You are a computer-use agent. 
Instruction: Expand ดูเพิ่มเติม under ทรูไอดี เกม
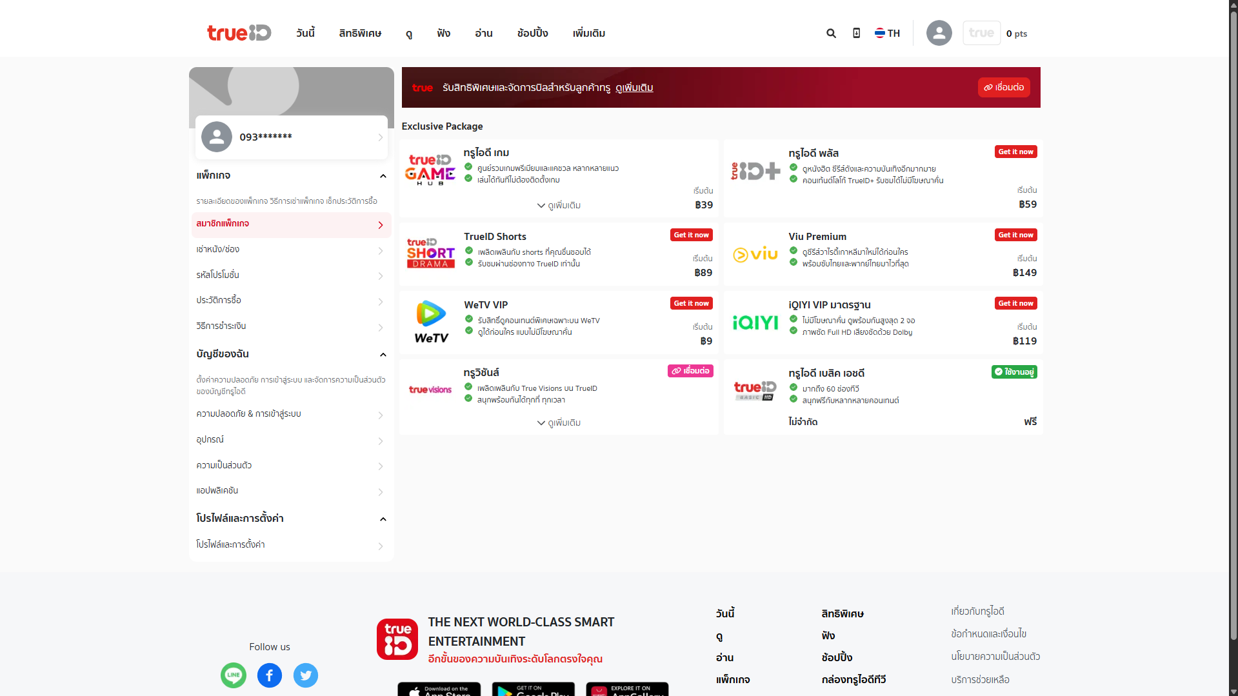[x=559, y=206]
